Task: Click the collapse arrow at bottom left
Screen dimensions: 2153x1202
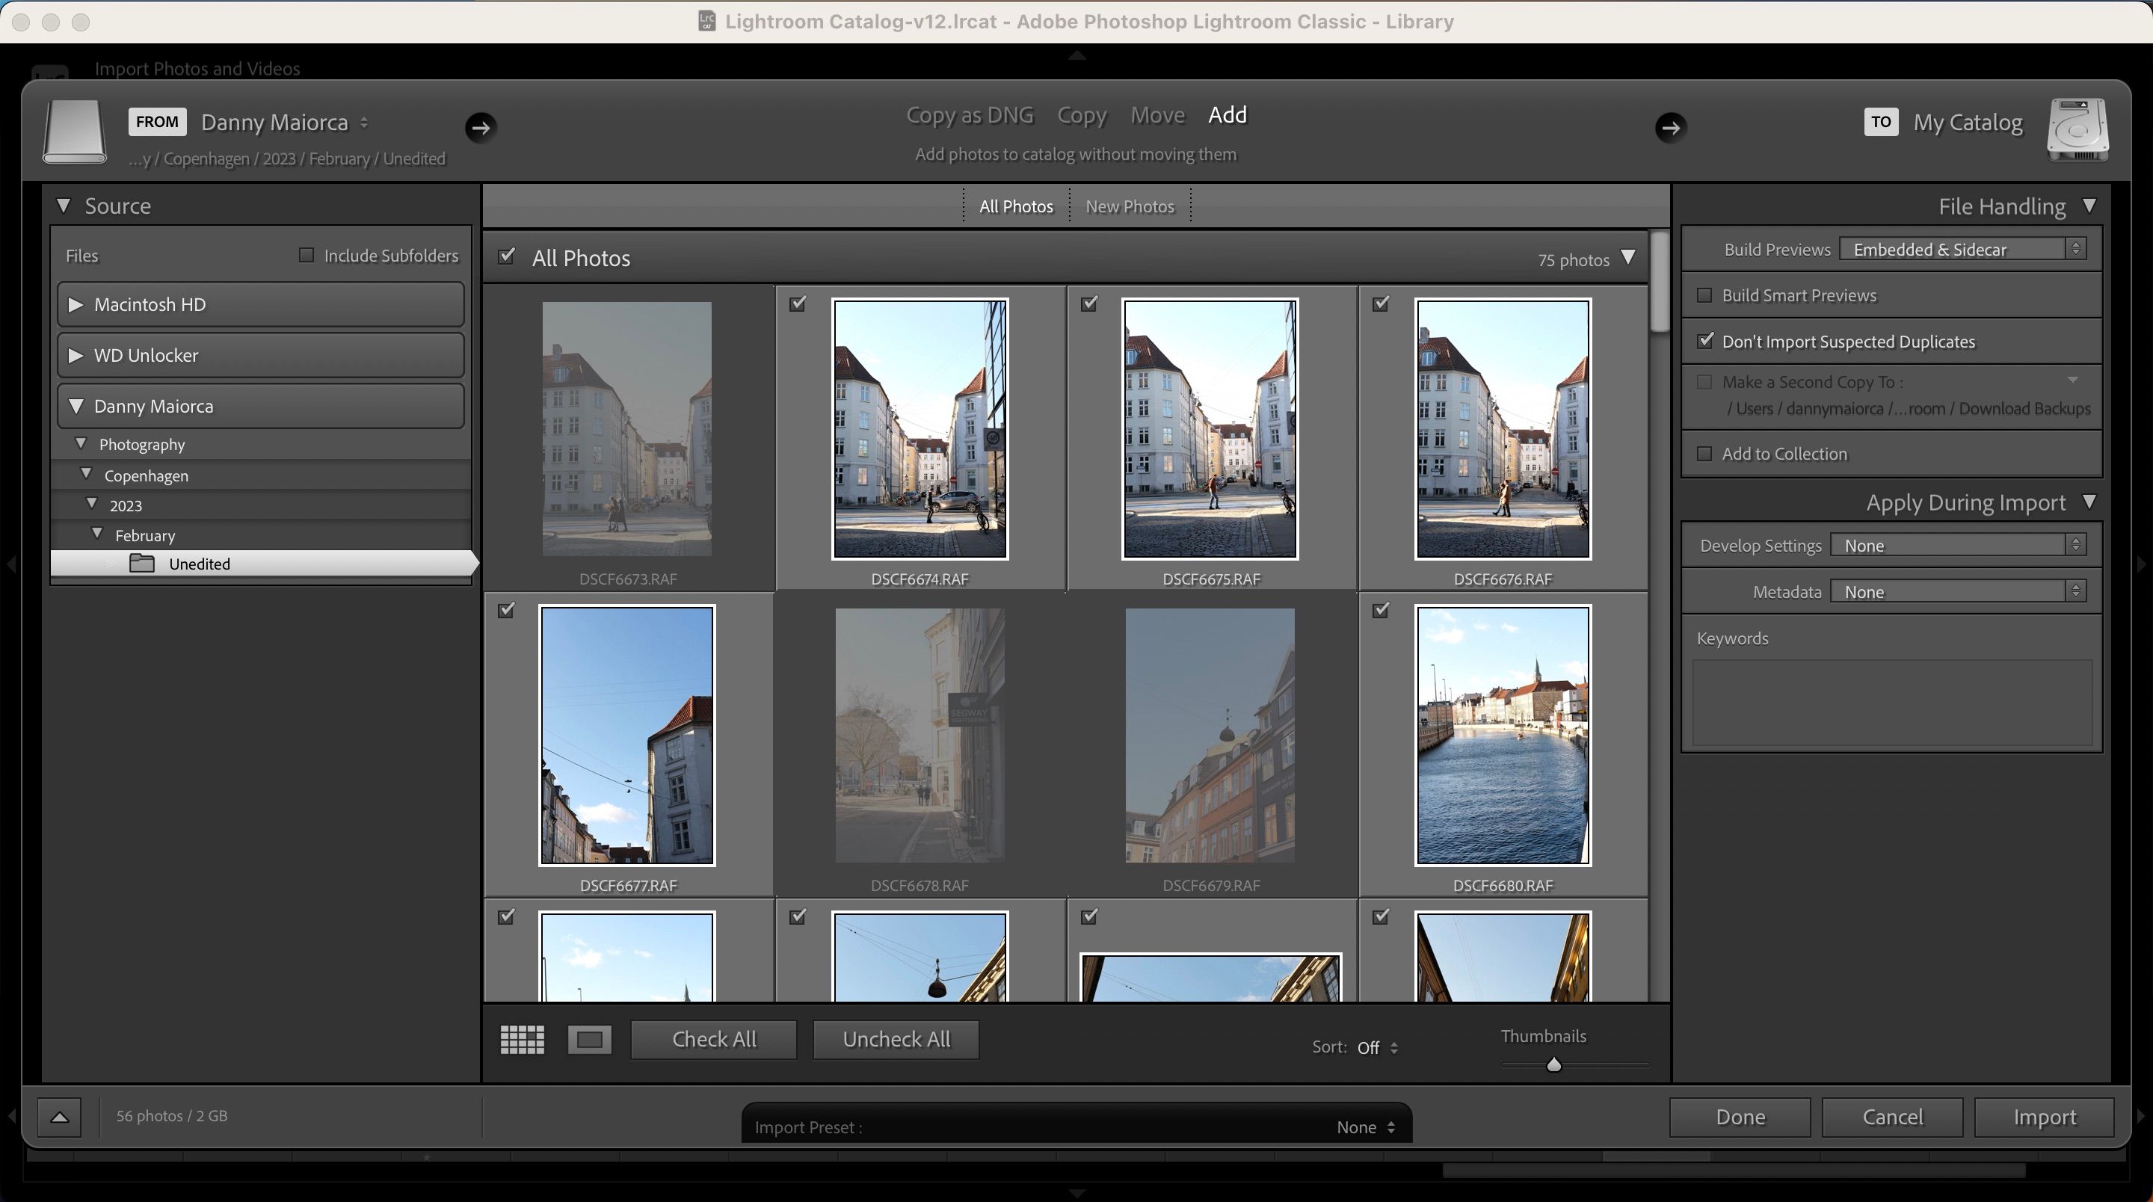Action: pyautogui.click(x=59, y=1116)
